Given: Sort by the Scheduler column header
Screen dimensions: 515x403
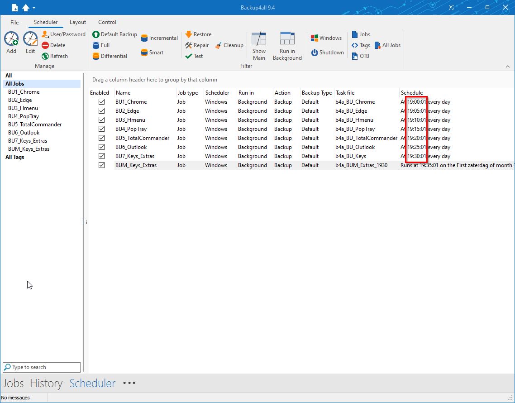Looking at the screenshot, I should tap(220, 93).
